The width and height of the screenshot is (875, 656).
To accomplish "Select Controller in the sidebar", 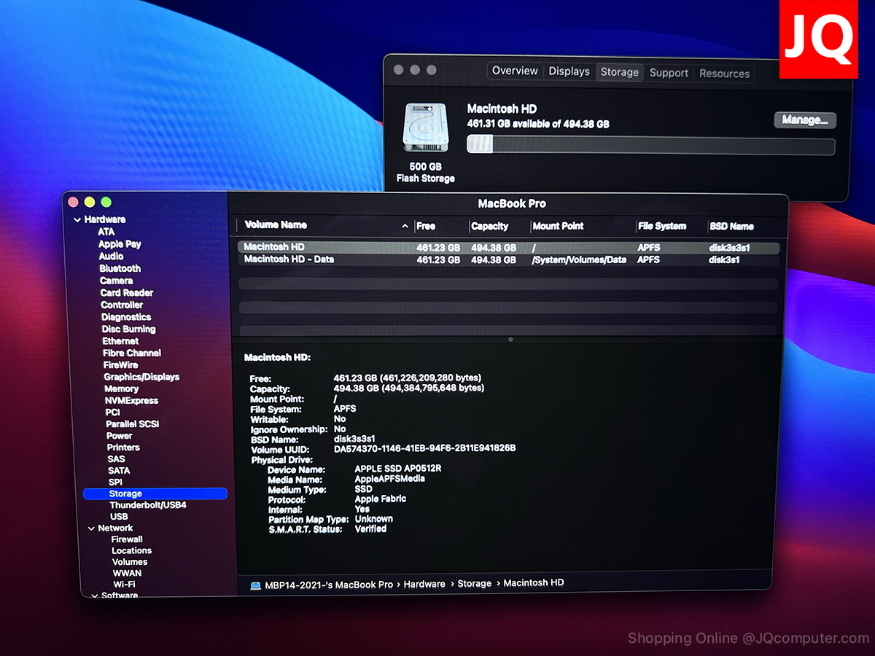I will (x=122, y=305).
